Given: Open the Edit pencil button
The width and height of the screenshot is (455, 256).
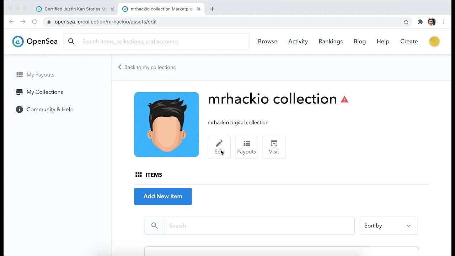Looking at the screenshot, I should pos(219,147).
